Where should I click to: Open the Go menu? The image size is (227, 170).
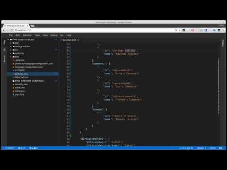pos(62,35)
